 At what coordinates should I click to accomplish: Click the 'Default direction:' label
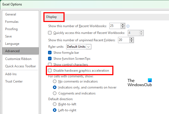click(x=60, y=99)
